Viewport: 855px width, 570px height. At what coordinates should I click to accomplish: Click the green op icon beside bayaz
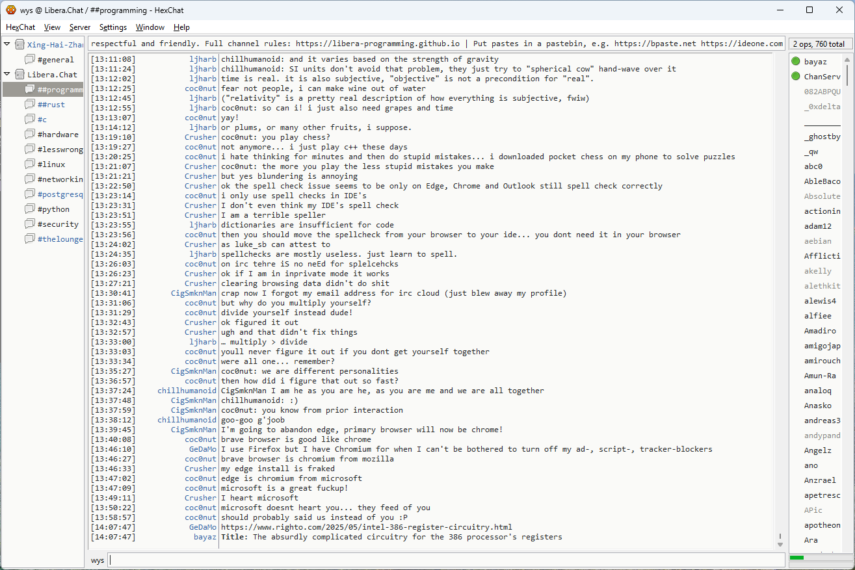[796, 62]
